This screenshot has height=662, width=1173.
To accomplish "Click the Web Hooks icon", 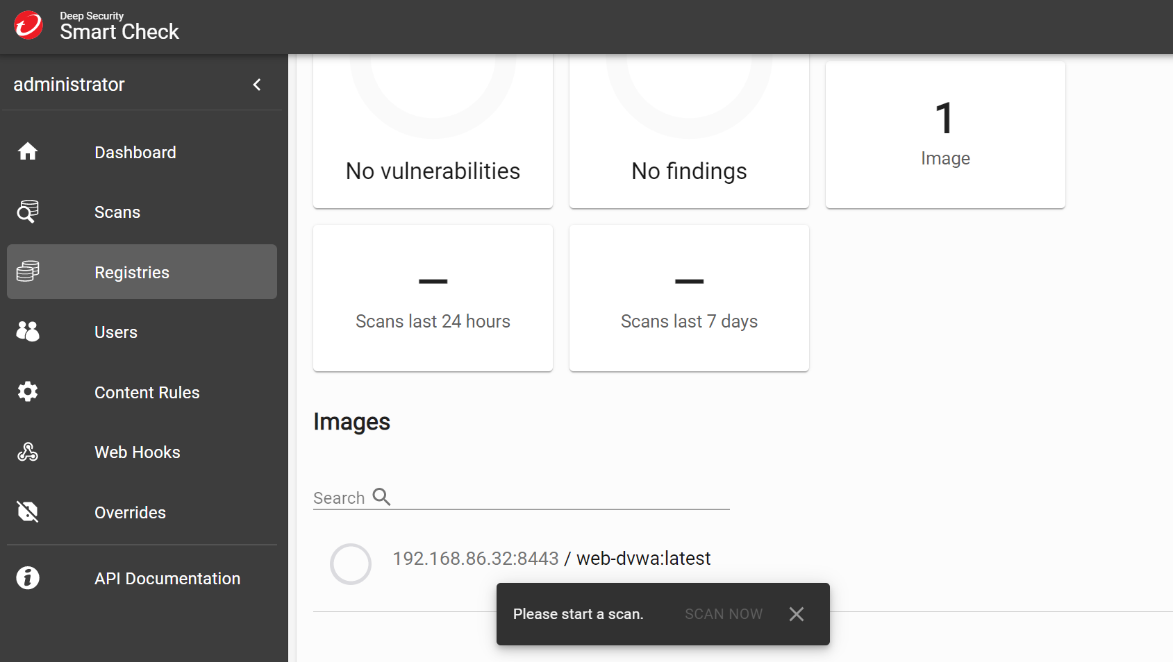I will tap(28, 452).
